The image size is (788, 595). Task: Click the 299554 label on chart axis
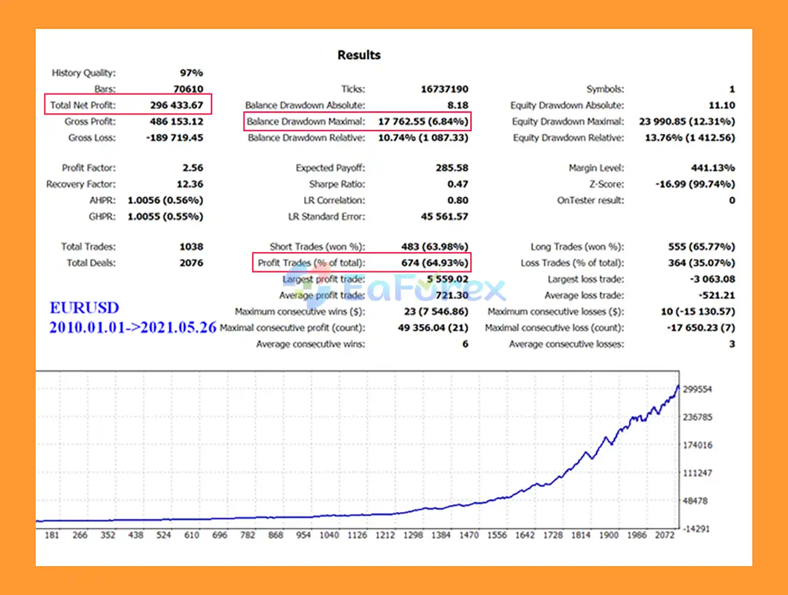point(697,389)
